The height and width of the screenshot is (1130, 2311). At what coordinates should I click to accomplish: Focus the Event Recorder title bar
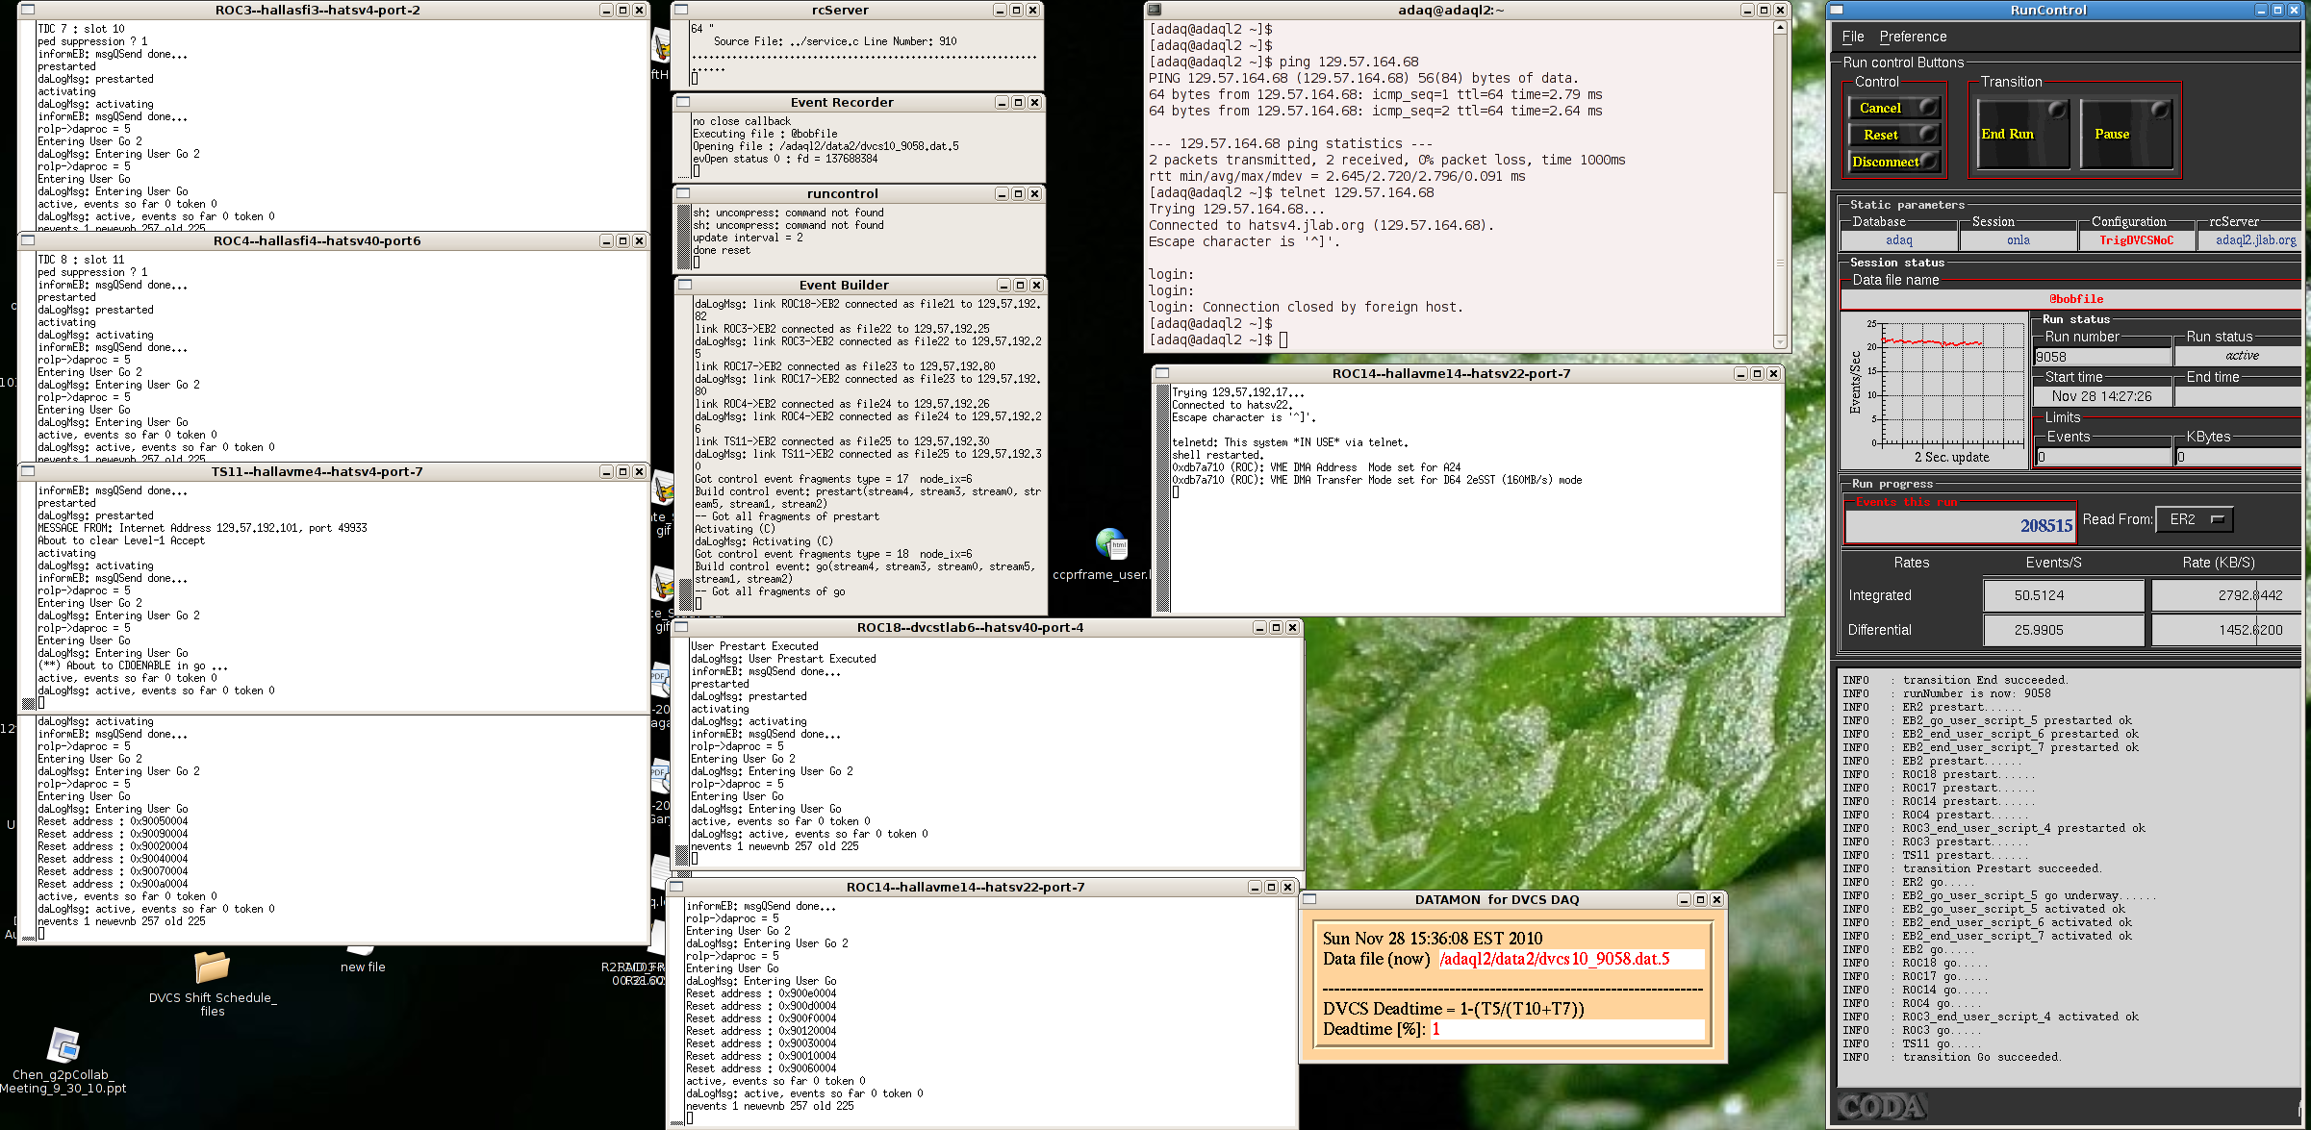[842, 102]
